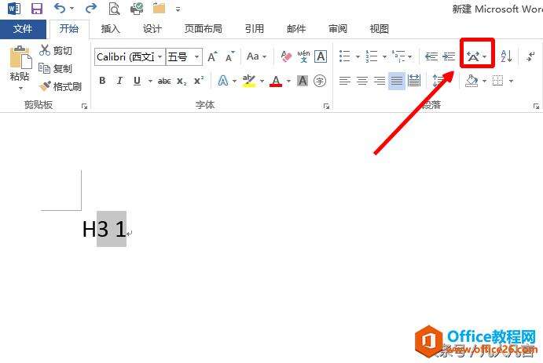Switch to the 视图 (View) tab
This screenshot has height=363, width=543.
pyautogui.click(x=380, y=29)
